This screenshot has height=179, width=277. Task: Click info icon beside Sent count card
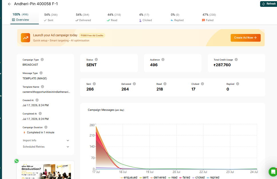pyautogui.click(x=94, y=84)
